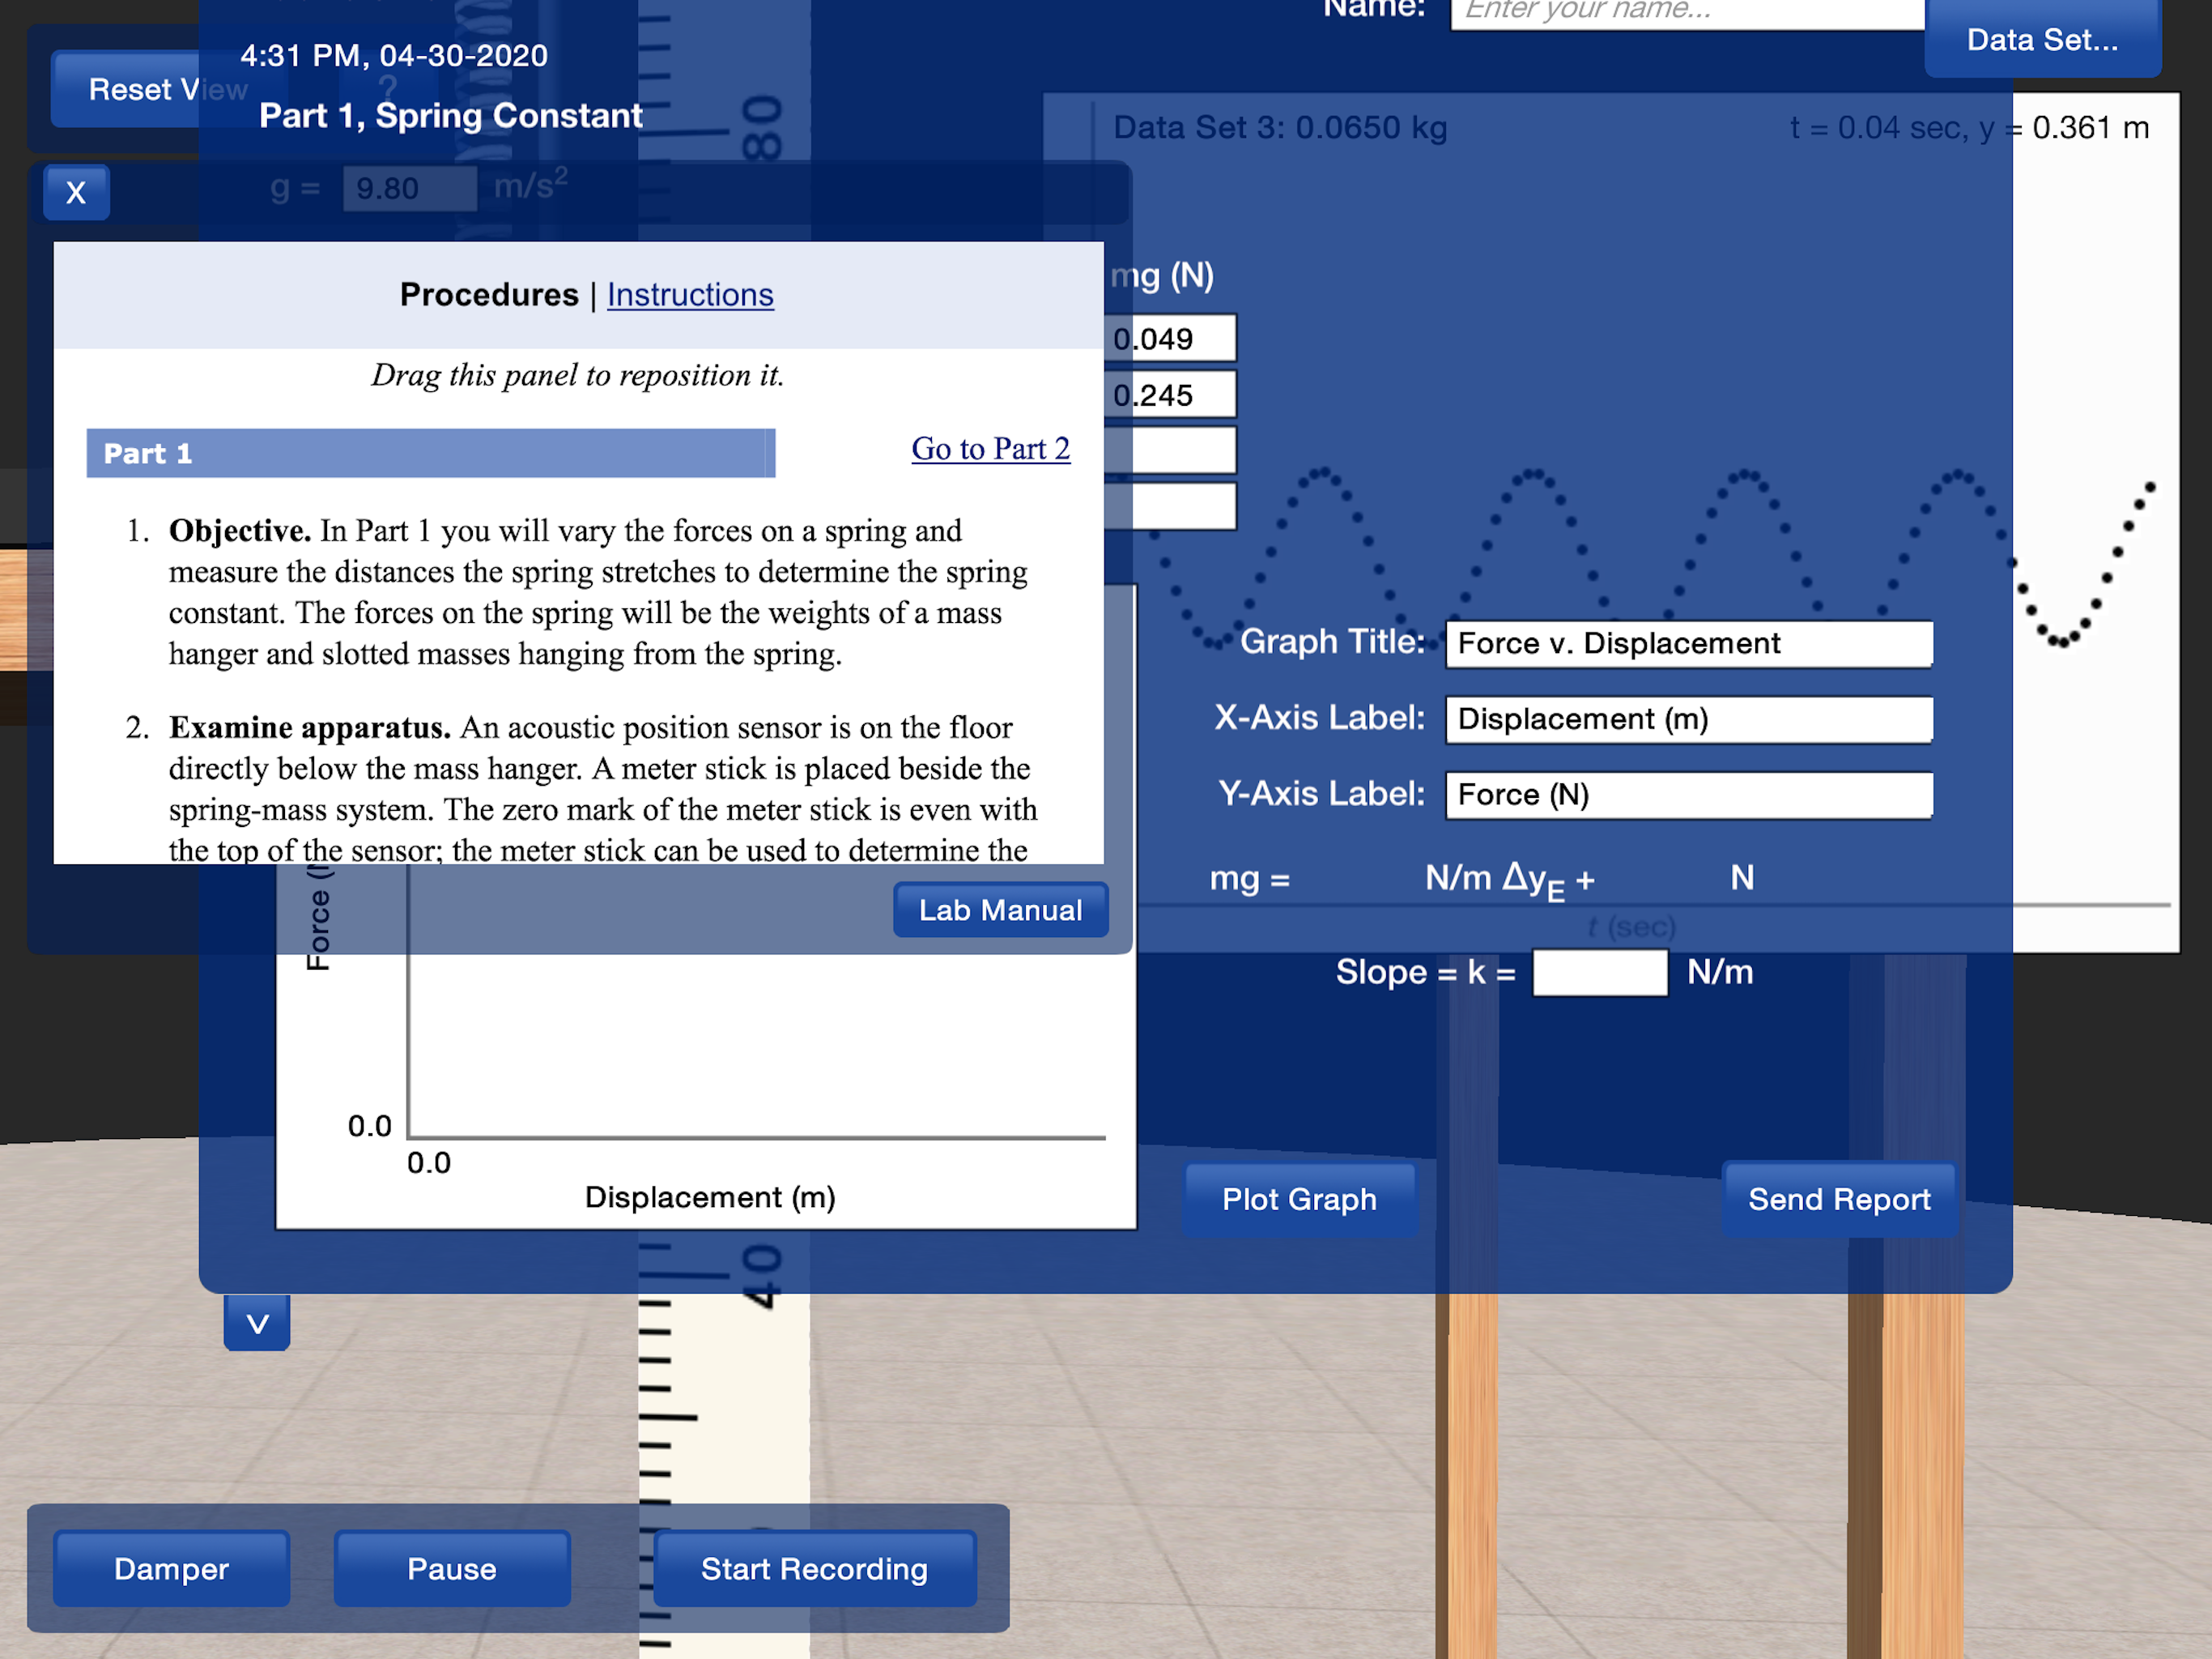
Task: Click the Displacement (m) axis label on graph
Action: pos(710,1198)
